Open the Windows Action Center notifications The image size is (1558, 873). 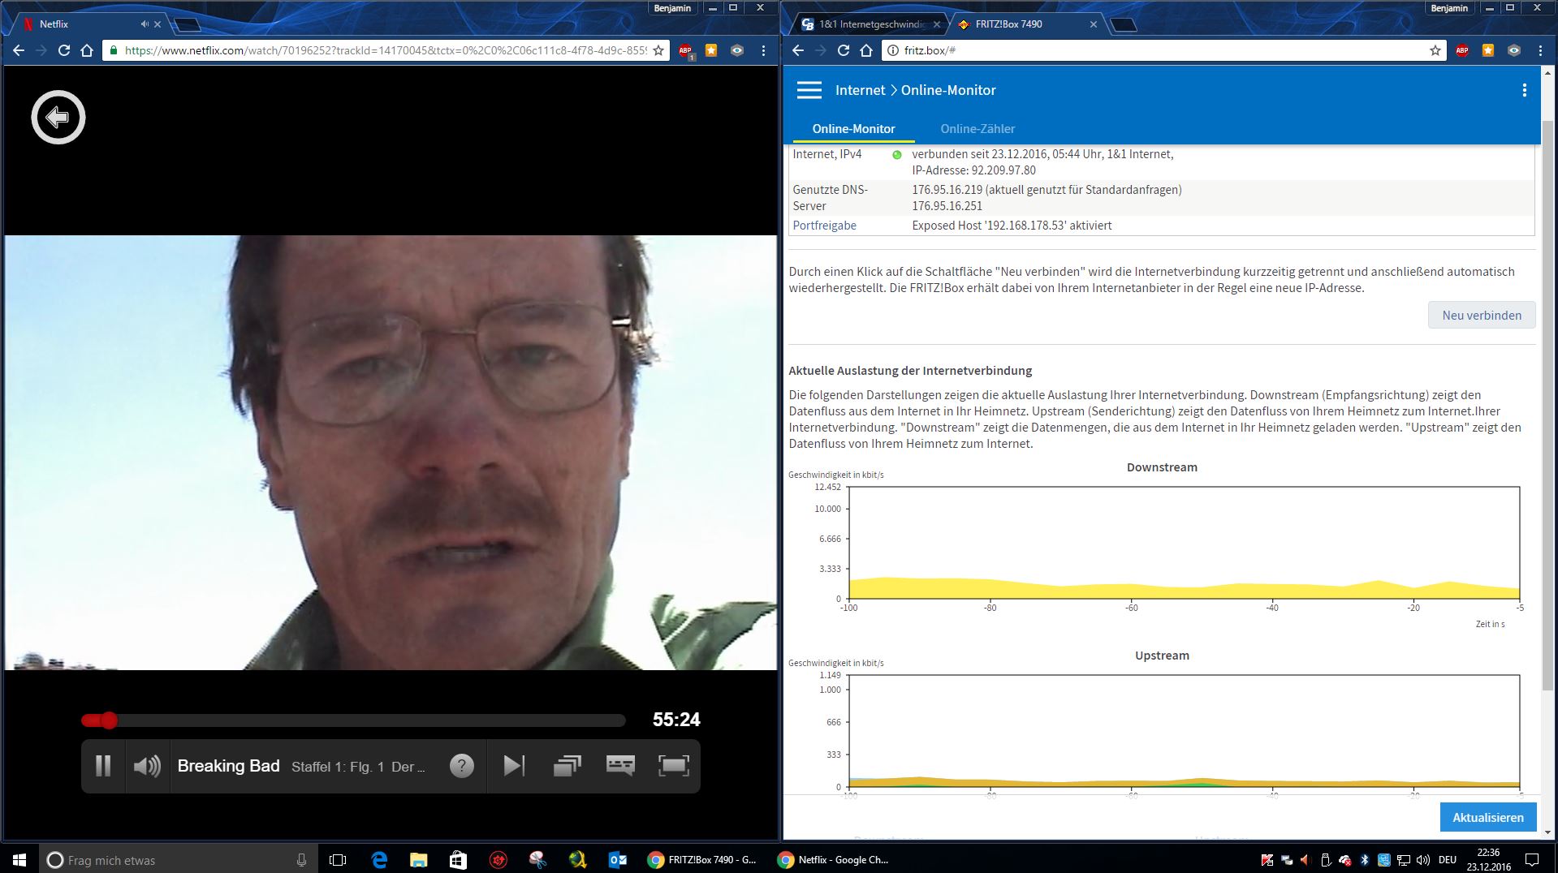tap(1532, 860)
